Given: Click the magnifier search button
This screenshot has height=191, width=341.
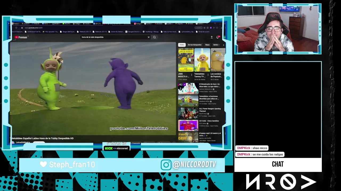Looking at the screenshot, I should pos(154,37).
